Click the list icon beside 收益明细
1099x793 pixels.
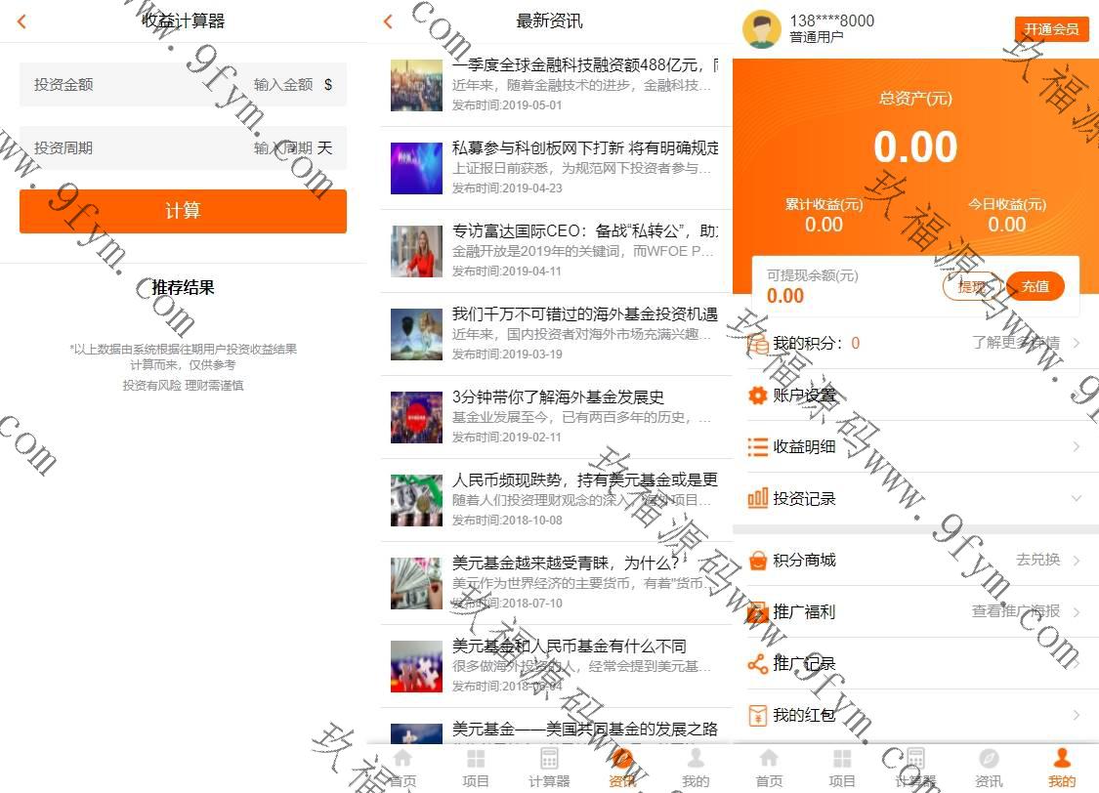click(x=757, y=447)
